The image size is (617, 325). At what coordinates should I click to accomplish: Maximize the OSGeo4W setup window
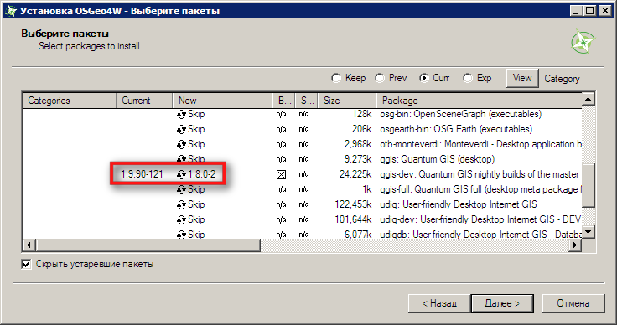pos(590,11)
